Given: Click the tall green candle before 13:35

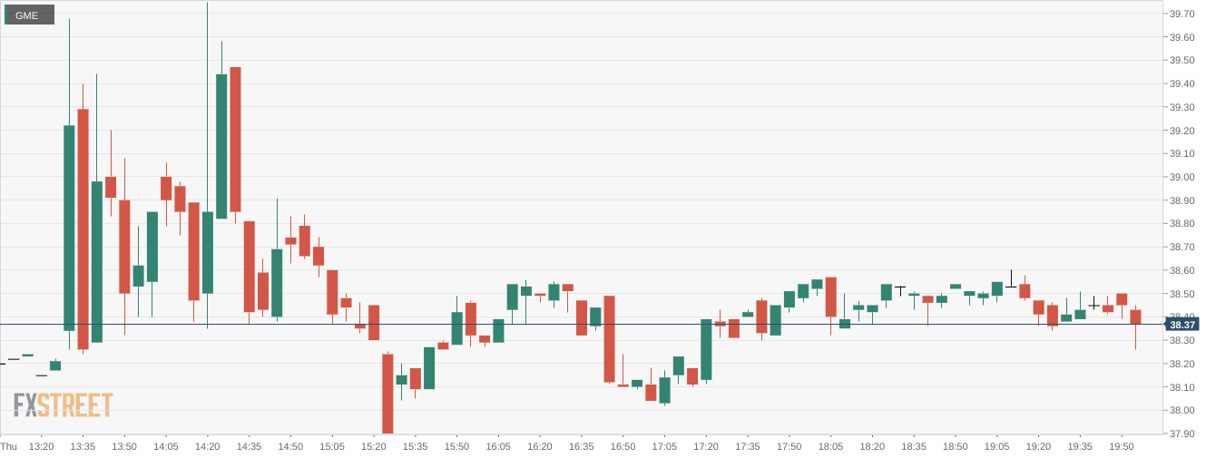Looking at the screenshot, I should [69, 227].
